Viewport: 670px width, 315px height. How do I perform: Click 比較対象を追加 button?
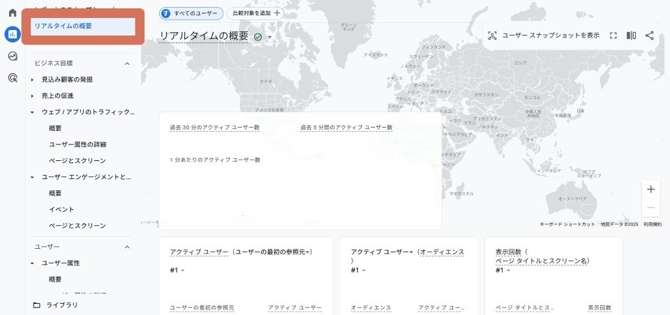255,13
